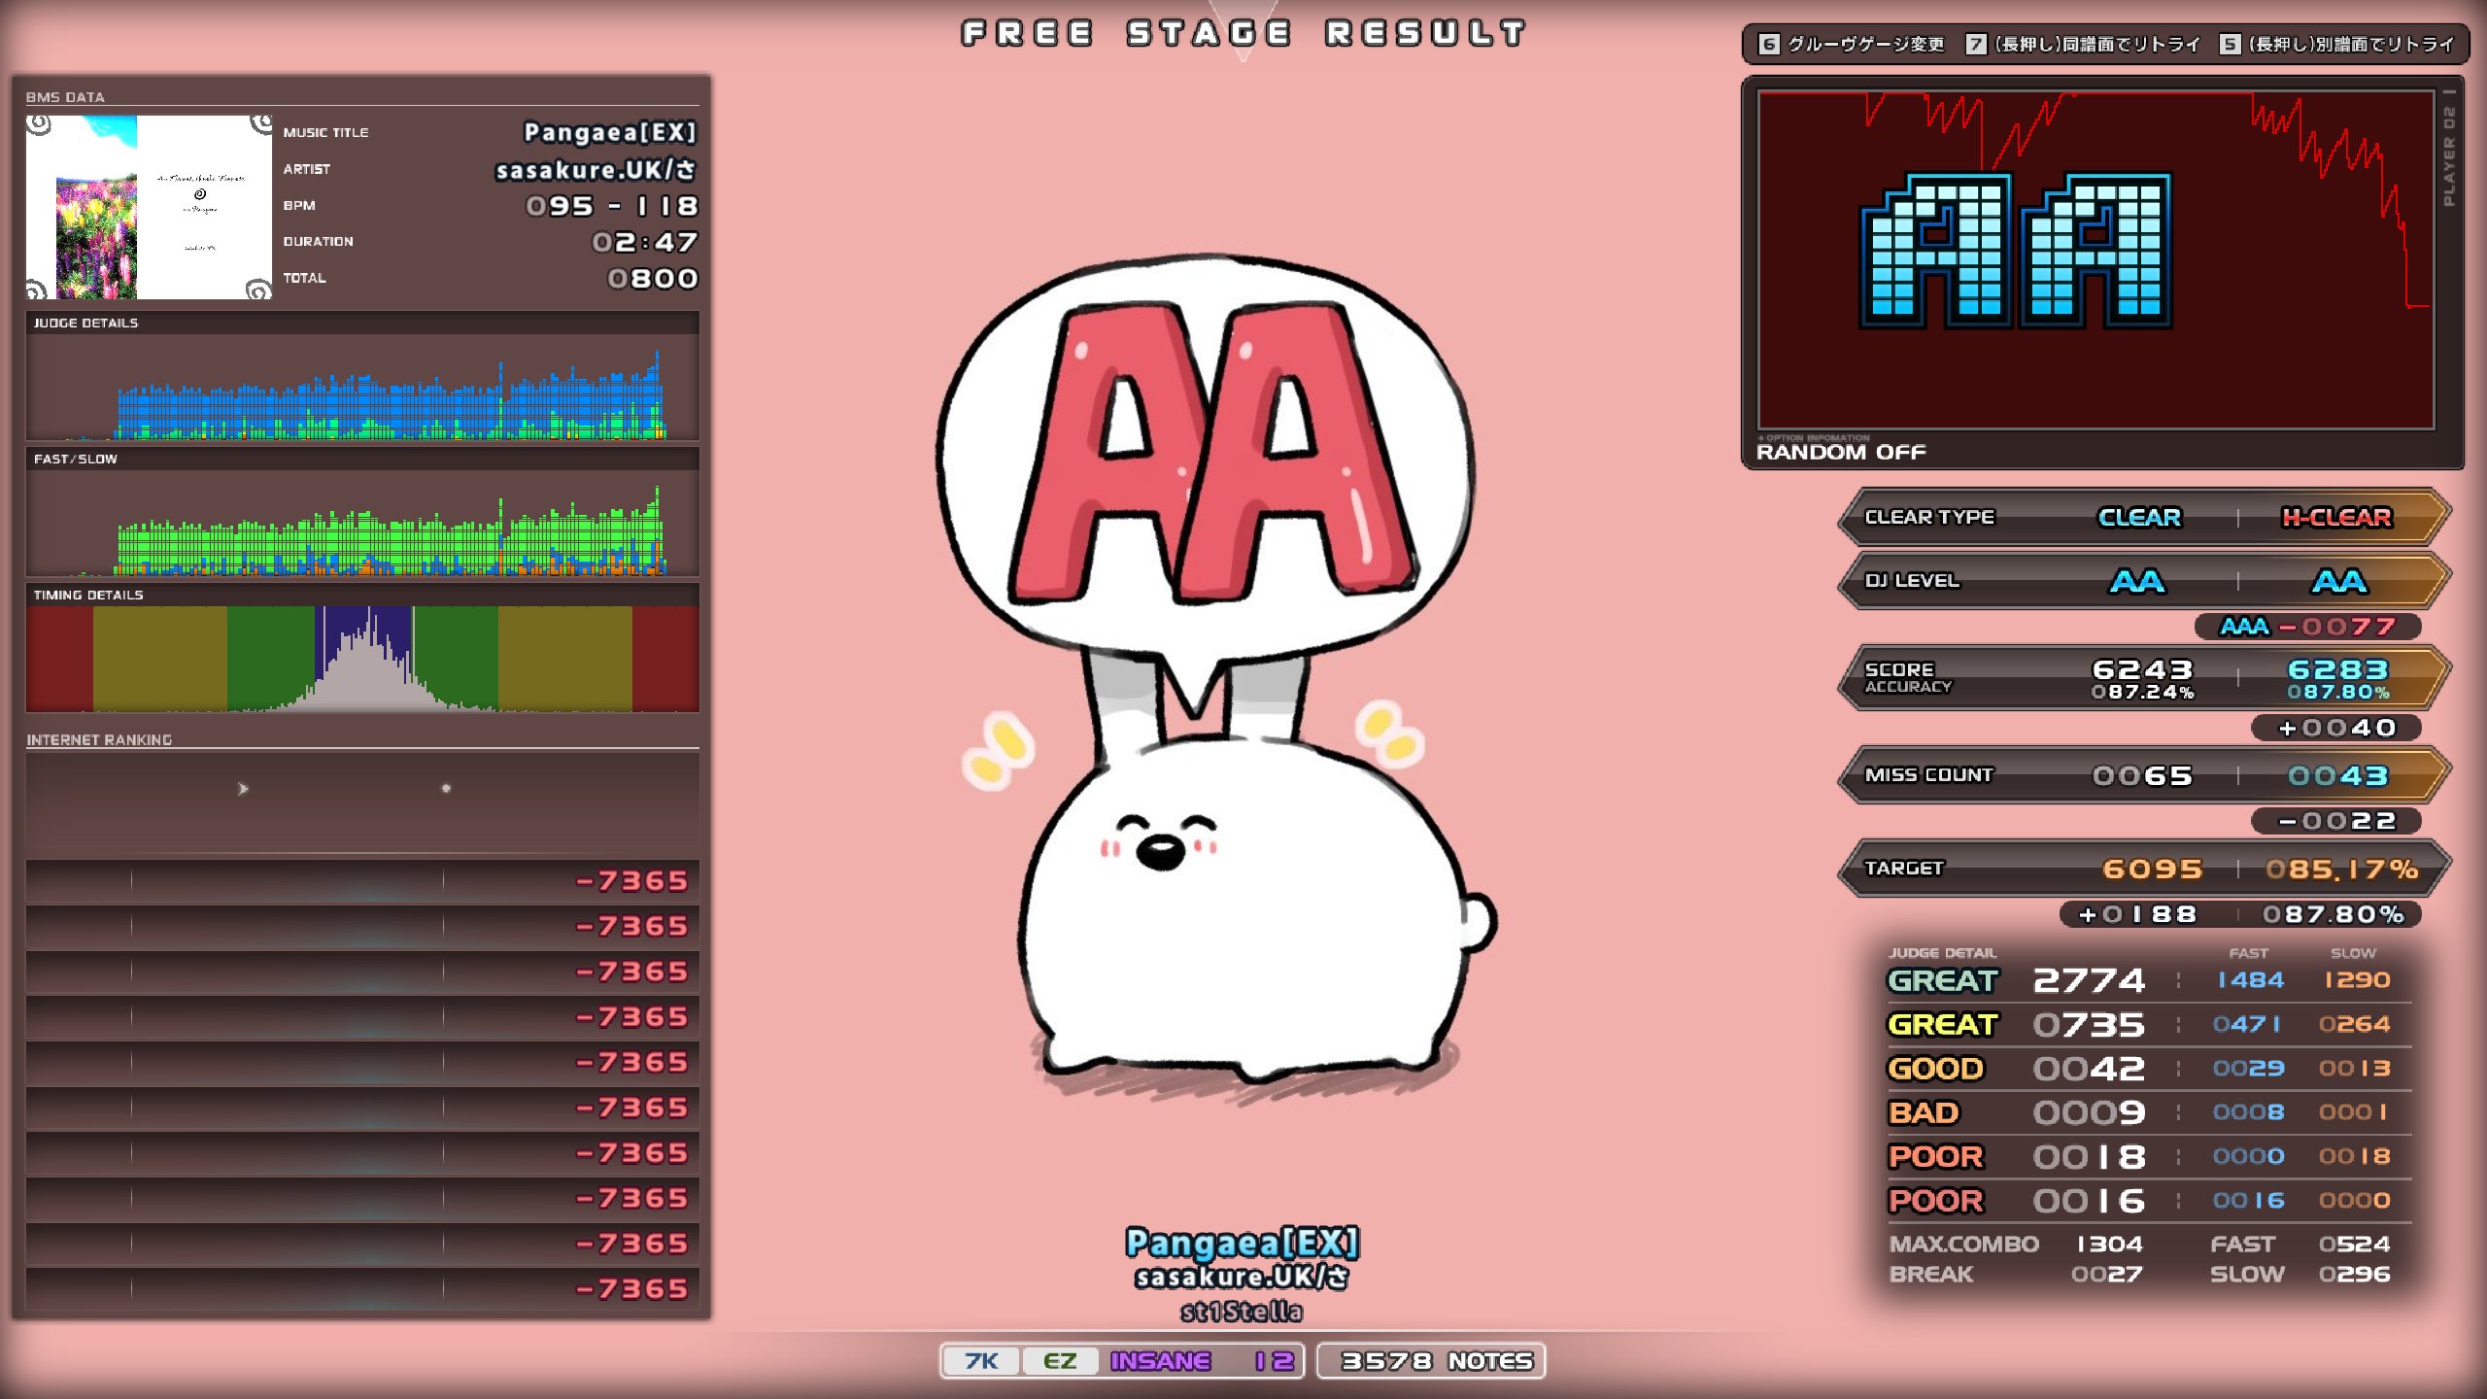Click the DJ LEVEL result row

pyautogui.click(x=2143, y=581)
